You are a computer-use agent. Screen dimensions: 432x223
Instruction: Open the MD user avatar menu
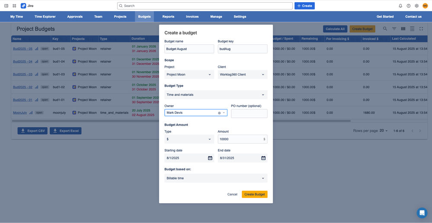(425, 6)
